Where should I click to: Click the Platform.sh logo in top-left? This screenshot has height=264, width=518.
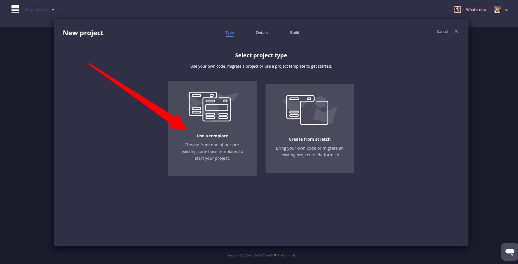click(15, 9)
